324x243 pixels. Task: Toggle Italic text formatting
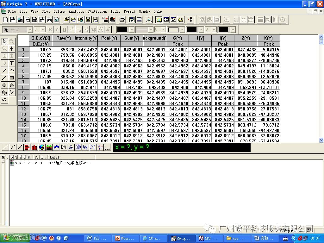coord(57,29)
